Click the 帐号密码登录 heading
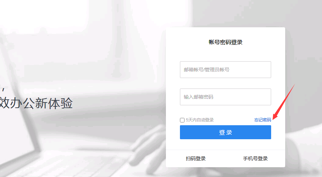This screenshot has height=177, width=322. [x=226, y=42]
